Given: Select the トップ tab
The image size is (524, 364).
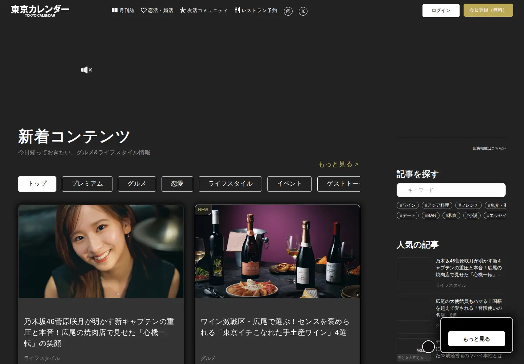Looking at the screenshot, I should [37, 184].
